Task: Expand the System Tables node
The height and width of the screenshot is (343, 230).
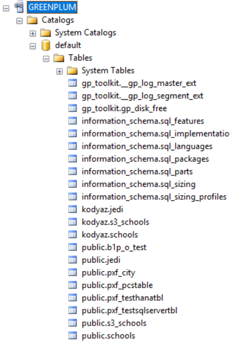Action: (x=60, y=71)
